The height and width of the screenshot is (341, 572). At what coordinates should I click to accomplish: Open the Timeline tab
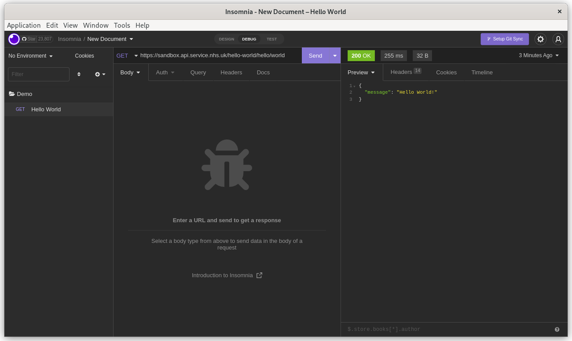point(482,72)
